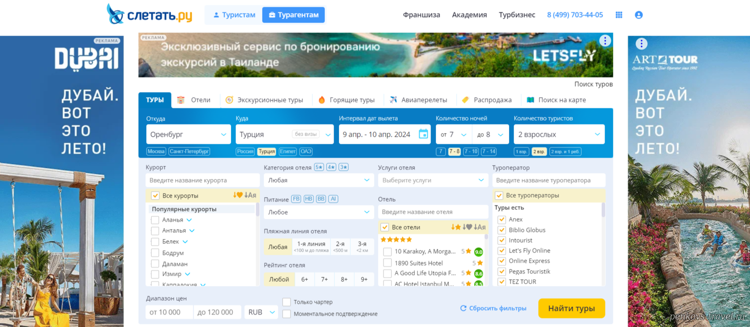Viewport: 750px width, 327px height.
Task: Select the 7 - 10 nights shortcut
Action: pyautogui.click(x=470, y=151)
